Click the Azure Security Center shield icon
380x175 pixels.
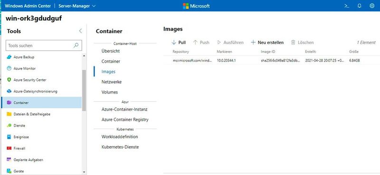(9, 80)
